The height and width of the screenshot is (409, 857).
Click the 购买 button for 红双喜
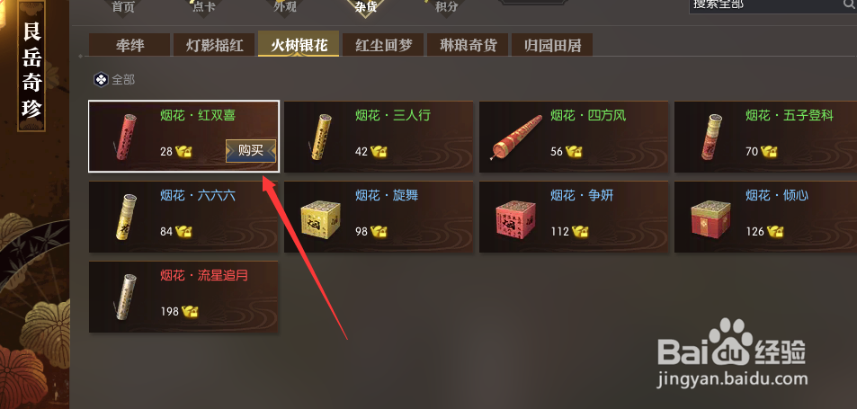251,151
